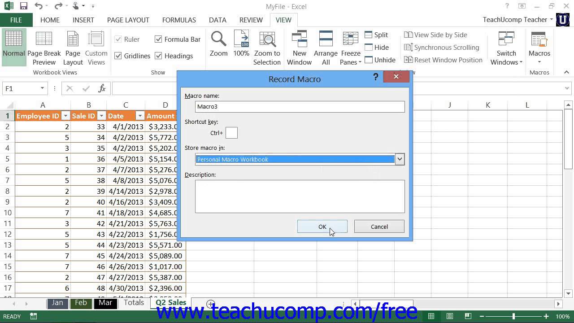This screenshot has width=574, height=323.
Task: Open Sale ID filter dropdown
Action: (101, 116)
